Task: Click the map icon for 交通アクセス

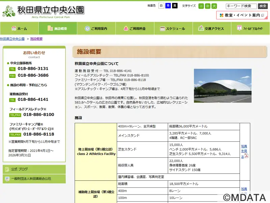Action: point(201,28)
